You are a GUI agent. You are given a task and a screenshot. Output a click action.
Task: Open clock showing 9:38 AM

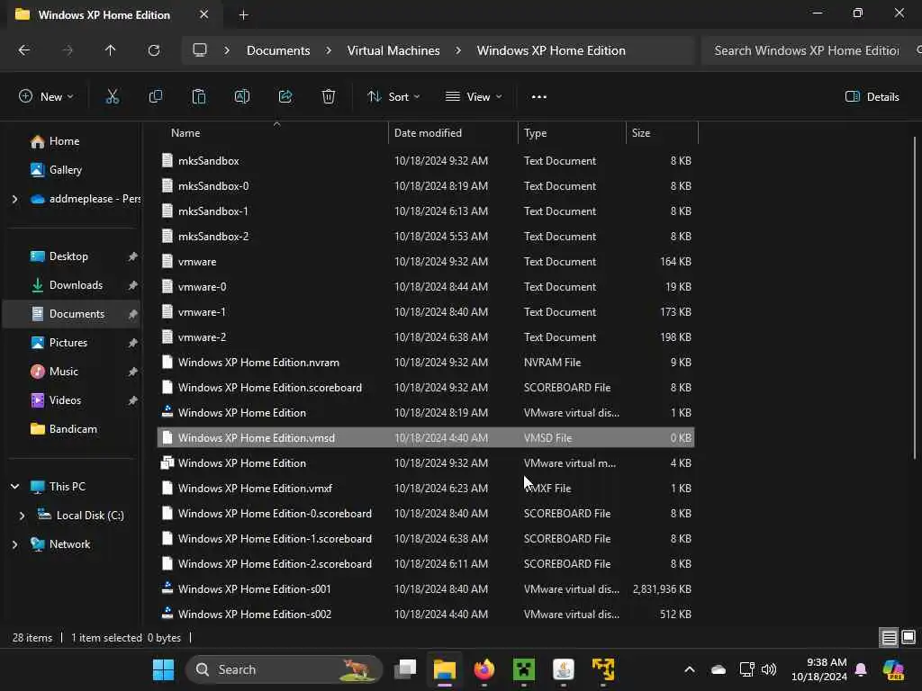[x=819, y=669]
